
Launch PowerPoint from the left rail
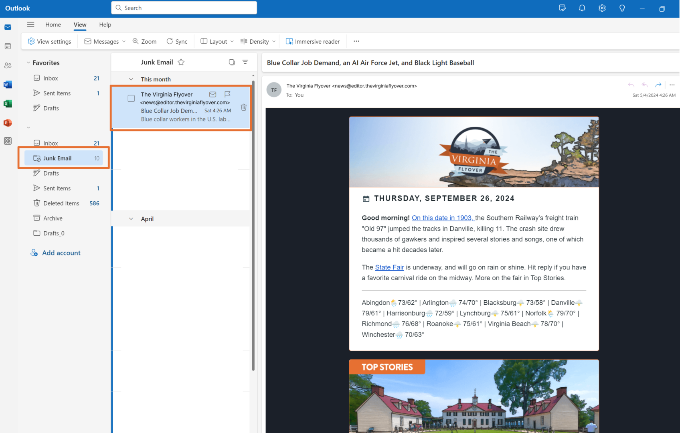tap(8, 123)
